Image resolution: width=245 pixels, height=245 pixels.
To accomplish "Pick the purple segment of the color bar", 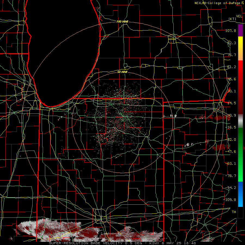I will [240, 30].
